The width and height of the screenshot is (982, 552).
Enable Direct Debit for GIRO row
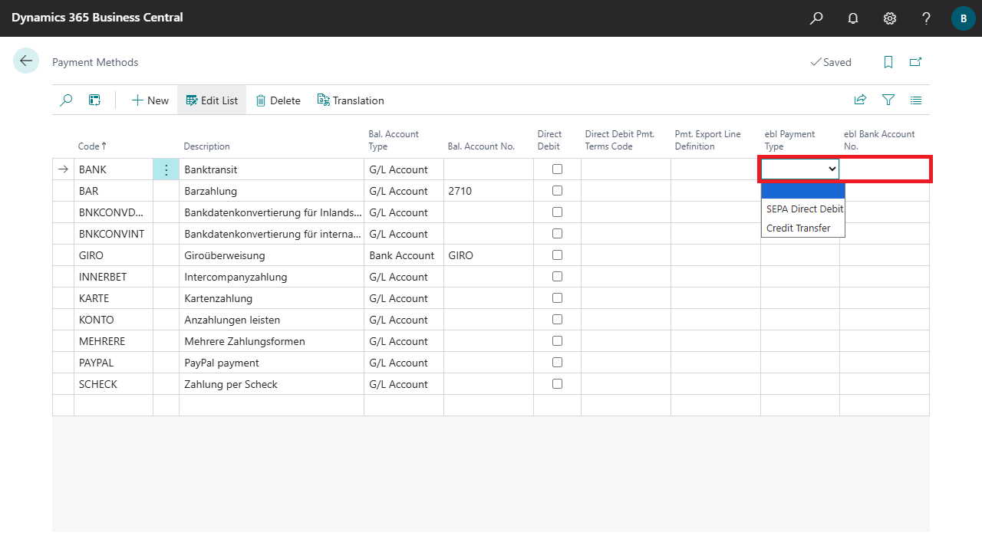(x=558, y=255)
